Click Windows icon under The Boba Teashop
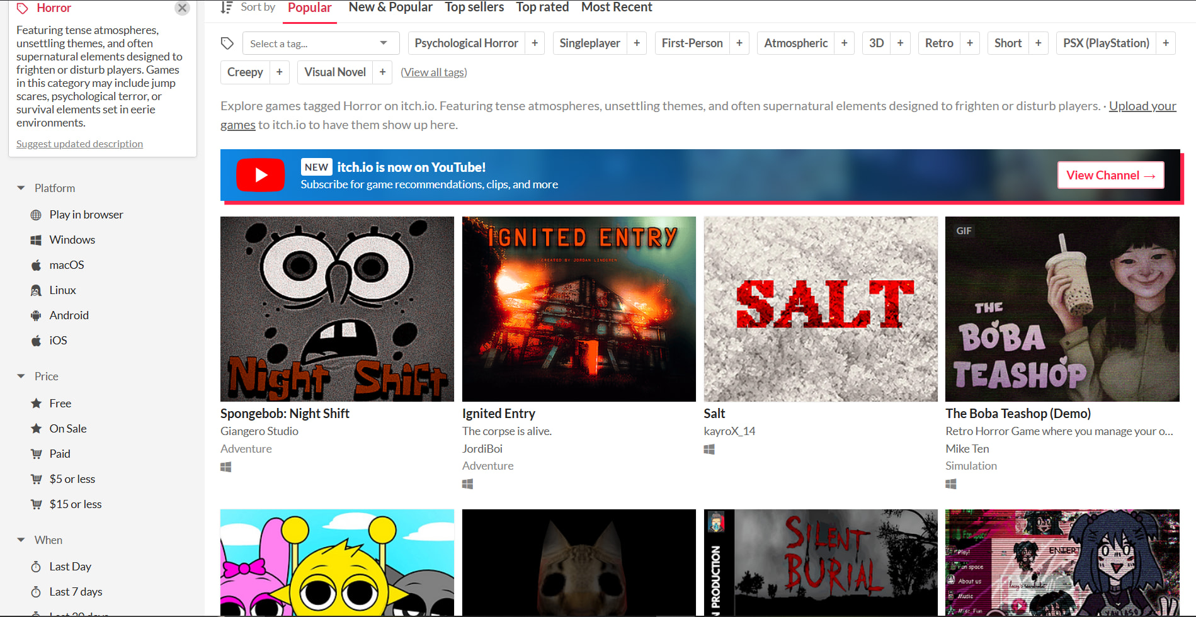The width and height of the screenshot is (1196, 617). (x=951, y=484)
